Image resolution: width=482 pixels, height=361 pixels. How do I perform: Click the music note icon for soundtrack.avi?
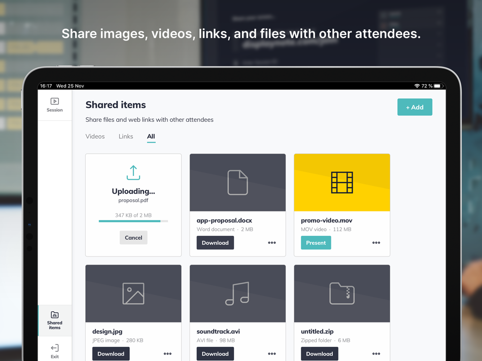tap(237, 294)
